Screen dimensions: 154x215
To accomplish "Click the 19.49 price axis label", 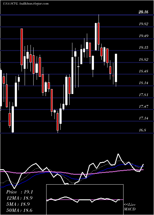I will pos(144,36).
